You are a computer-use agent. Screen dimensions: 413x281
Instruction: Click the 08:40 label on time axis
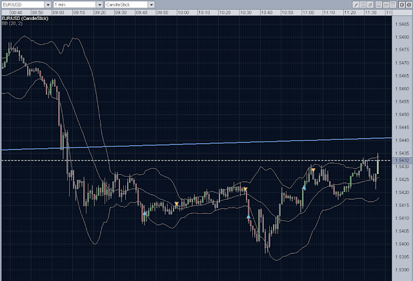[x=17, y=12]
